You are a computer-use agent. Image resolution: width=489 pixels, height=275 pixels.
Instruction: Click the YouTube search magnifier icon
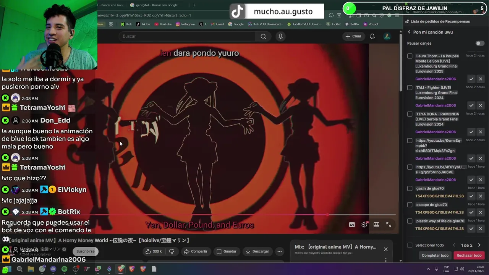(263, 36)
